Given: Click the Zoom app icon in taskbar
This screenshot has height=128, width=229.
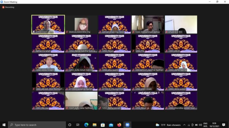Looking at the screenshot, I should 128,125.
